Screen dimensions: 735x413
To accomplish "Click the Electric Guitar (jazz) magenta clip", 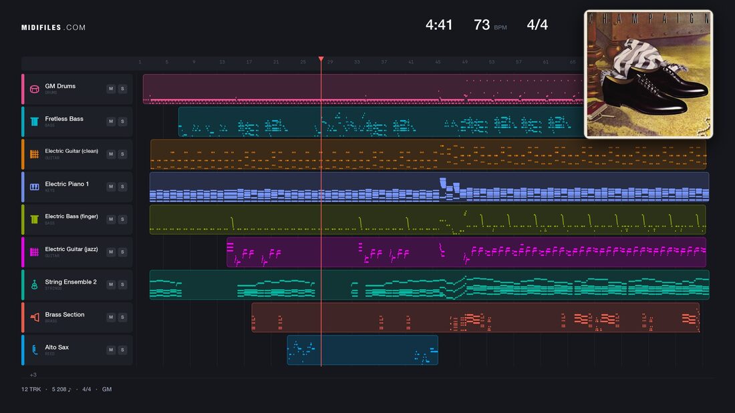I will click(466, 252).
